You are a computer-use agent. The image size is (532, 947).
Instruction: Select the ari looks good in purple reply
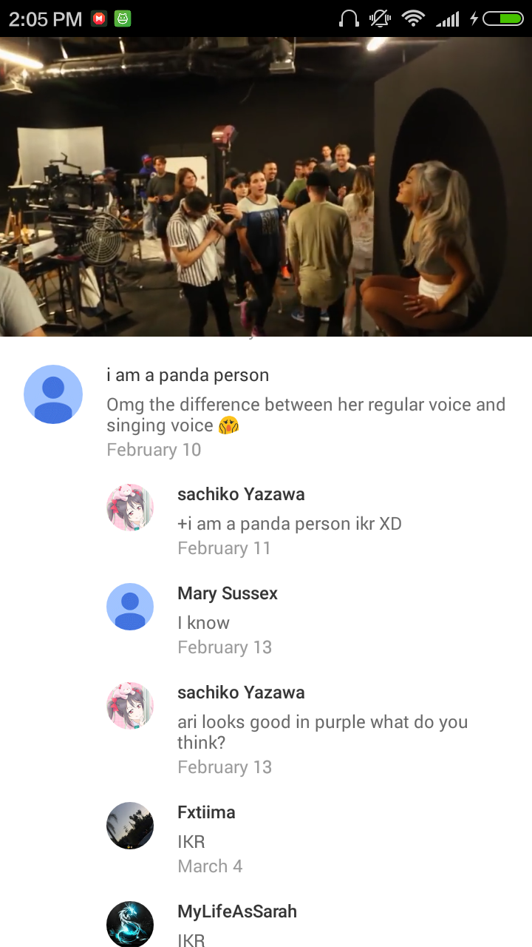point(322,732)
